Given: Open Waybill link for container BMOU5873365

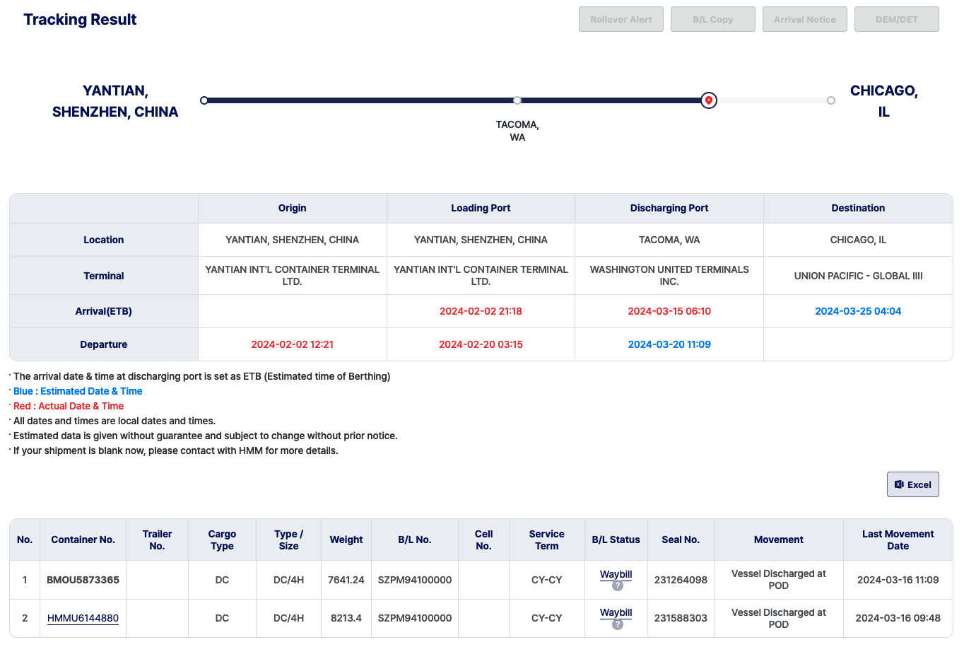Looking at the screenshot, I should [x=616, y=574].
